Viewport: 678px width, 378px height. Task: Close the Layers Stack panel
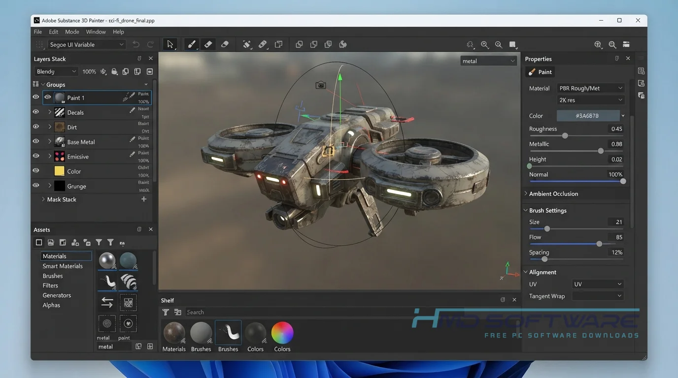[x=151, y=59]
